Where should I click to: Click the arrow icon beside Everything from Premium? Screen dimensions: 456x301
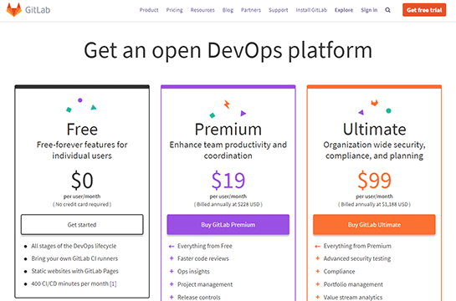tap(318, 247)
